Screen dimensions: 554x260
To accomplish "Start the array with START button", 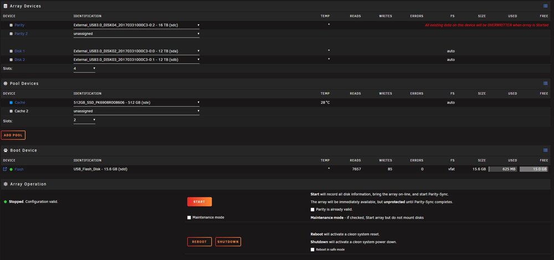I will [x=199, y=202].
